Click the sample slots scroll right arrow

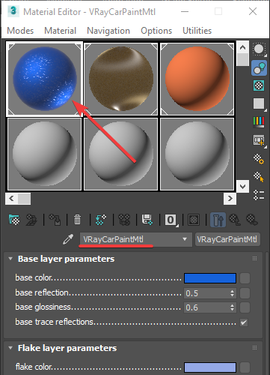(230, 199)
